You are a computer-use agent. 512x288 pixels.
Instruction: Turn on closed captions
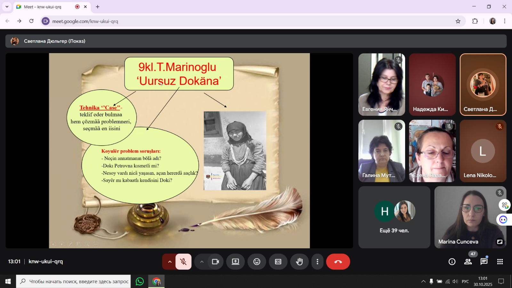[278, 262]
